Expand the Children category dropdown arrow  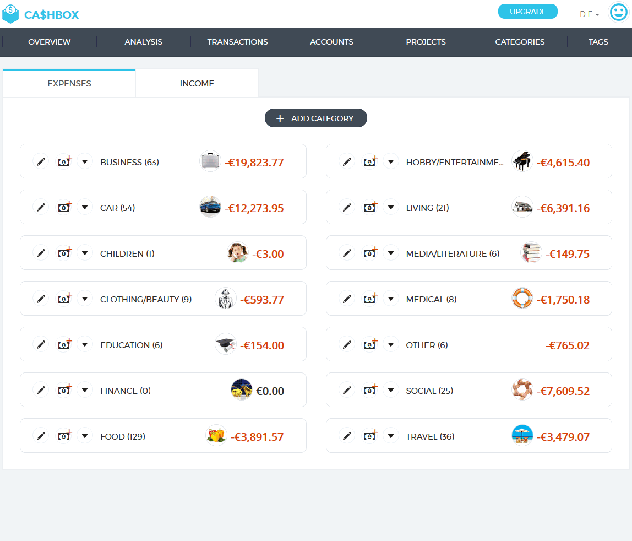[85, 253]
